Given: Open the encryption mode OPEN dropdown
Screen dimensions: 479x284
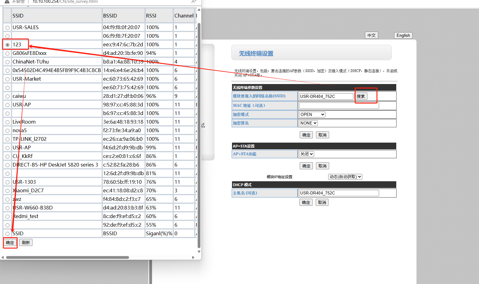Looking at the screenshot, I should tap(312, 114).
